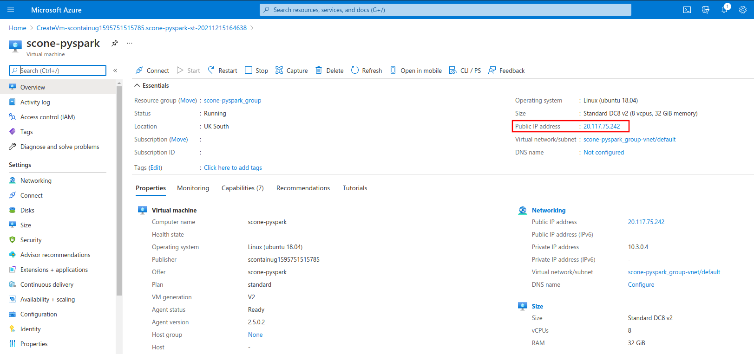Open the scone-pyspark_group resource group link
Viewport: 754px width, 354px height.
click(232, 100)
